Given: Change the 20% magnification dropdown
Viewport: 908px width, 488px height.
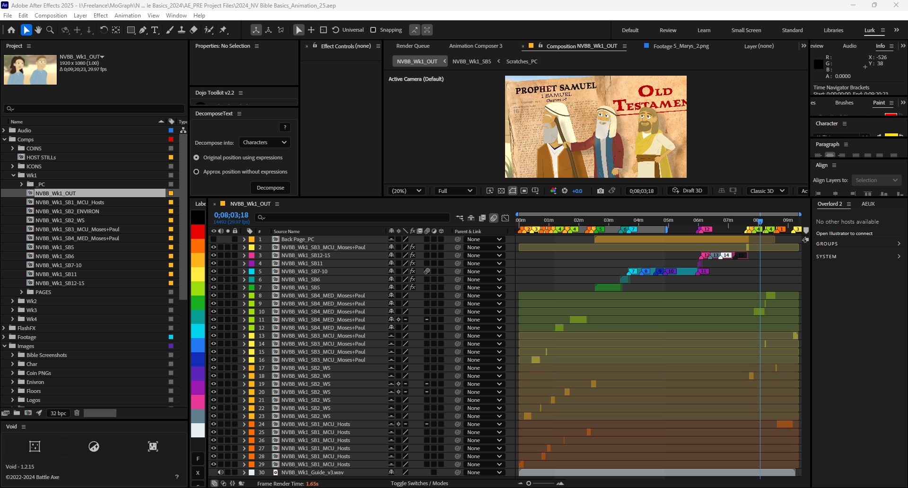Looking at the screenshot, I should click(405, 191).
